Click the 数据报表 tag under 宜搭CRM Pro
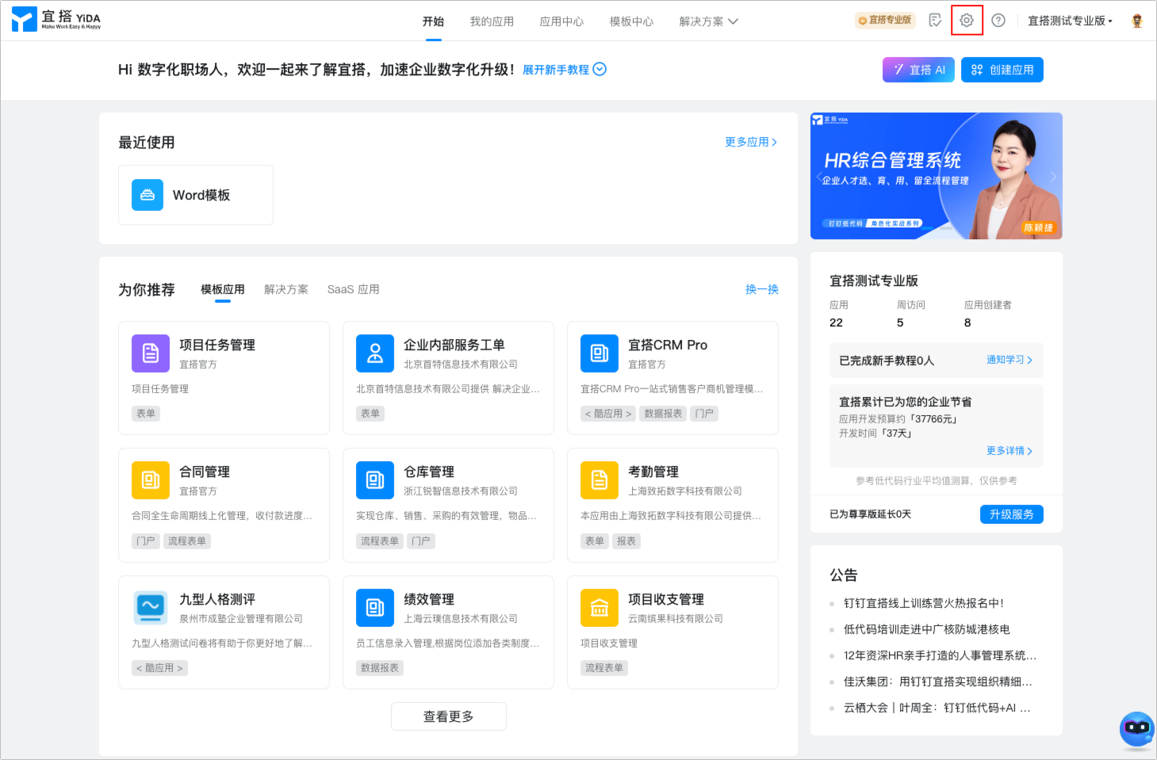This screenshot has width=1157, height=760. click(x=663, y=414)
